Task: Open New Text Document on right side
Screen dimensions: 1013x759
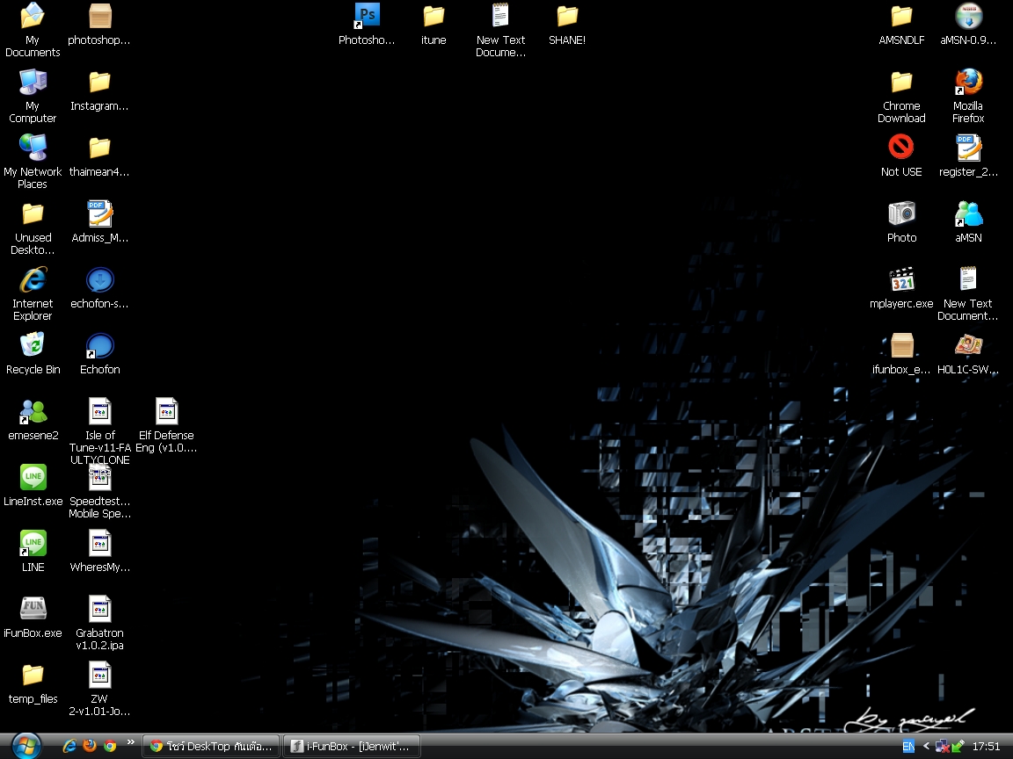Action: (968, 278)
